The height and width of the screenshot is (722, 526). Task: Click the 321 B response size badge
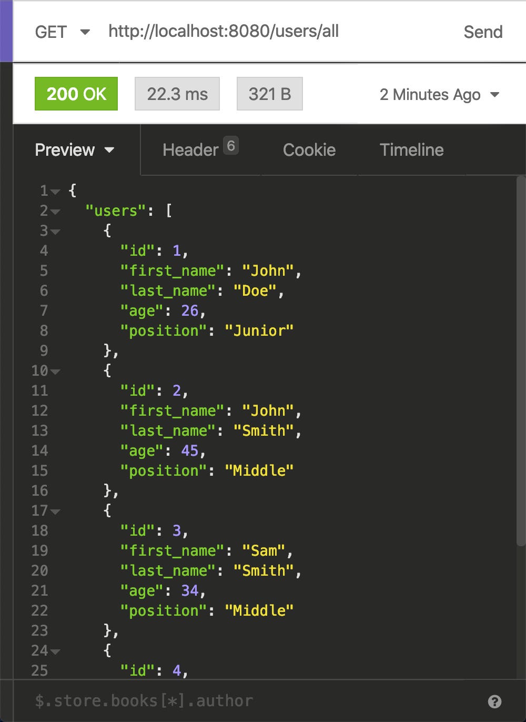(269, 94)
